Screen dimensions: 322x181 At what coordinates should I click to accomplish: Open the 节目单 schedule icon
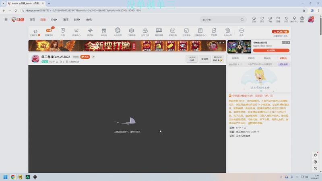tap(214, 32)
